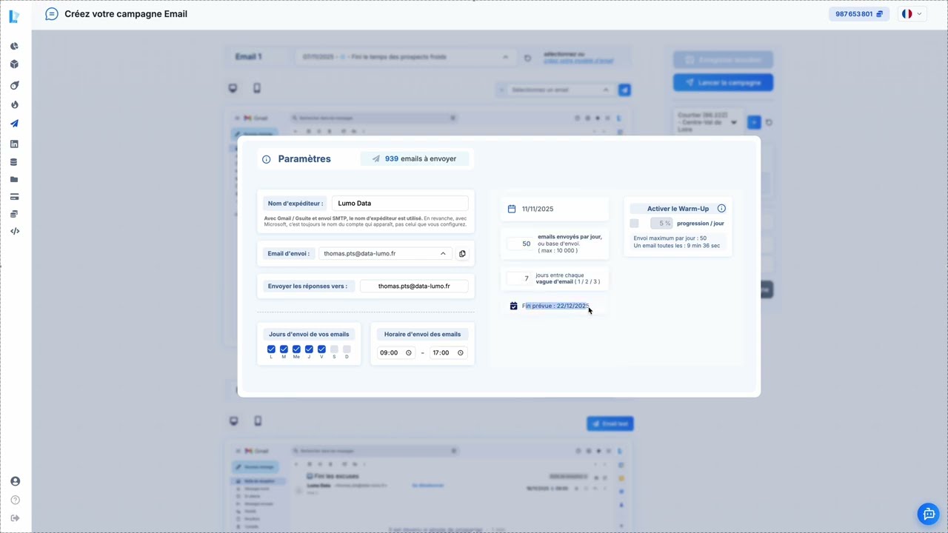948x533 pixels.
Task: Edit the Envoyer les réponses vers field
Action: pyautogui.click(x=414, y=286)
